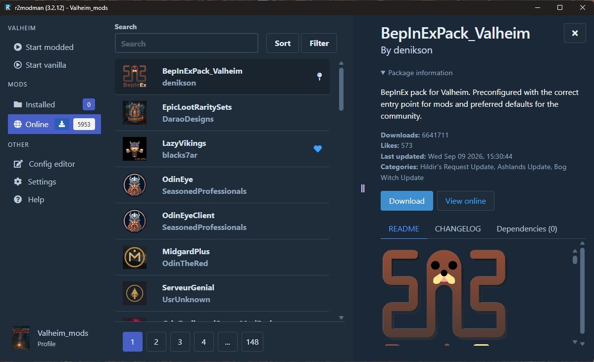Click the Config editor pencil icon
The width and height of the screenshot is (594, 362).
tap(18, 164)
